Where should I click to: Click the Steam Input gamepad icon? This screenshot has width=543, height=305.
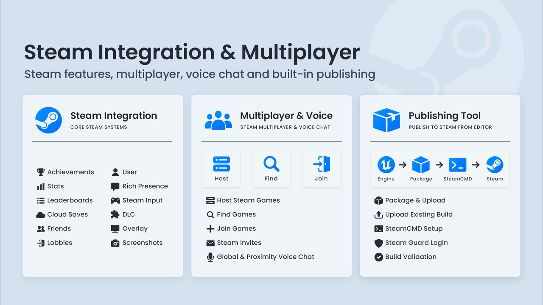115,200
